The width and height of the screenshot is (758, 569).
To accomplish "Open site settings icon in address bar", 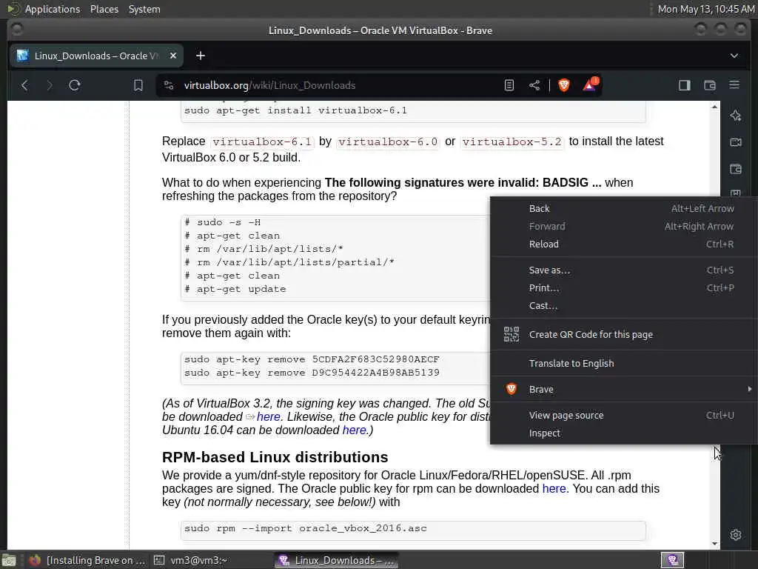I will 169,86.
